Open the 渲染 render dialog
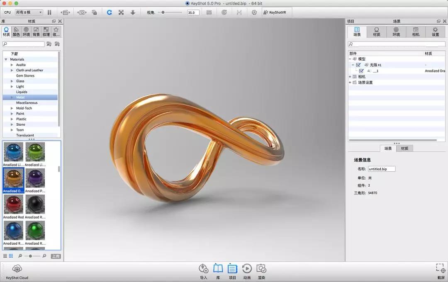 [x=261, y=272]
